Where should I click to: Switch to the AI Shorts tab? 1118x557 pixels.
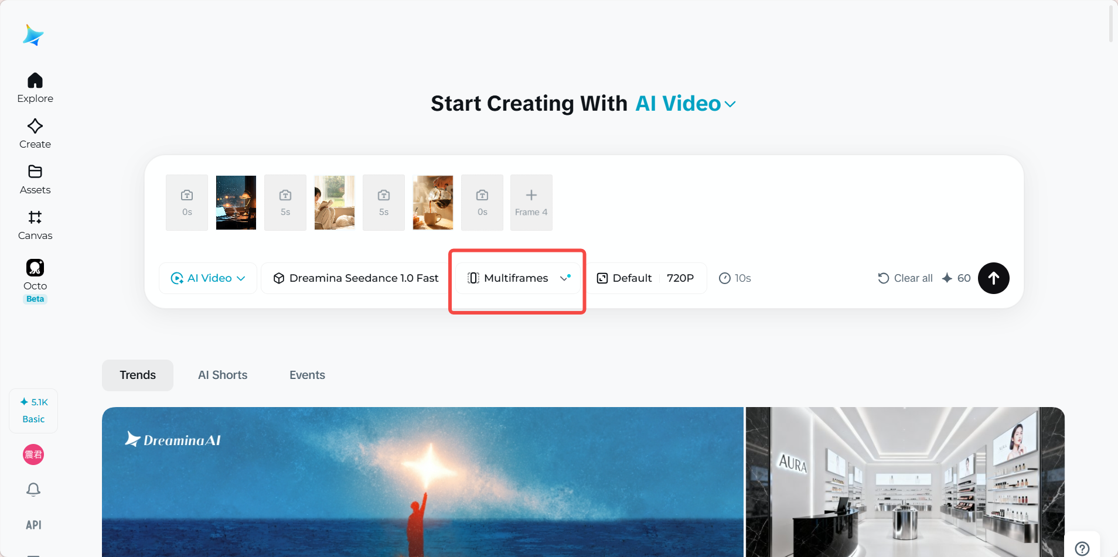(x=223, y=375)
